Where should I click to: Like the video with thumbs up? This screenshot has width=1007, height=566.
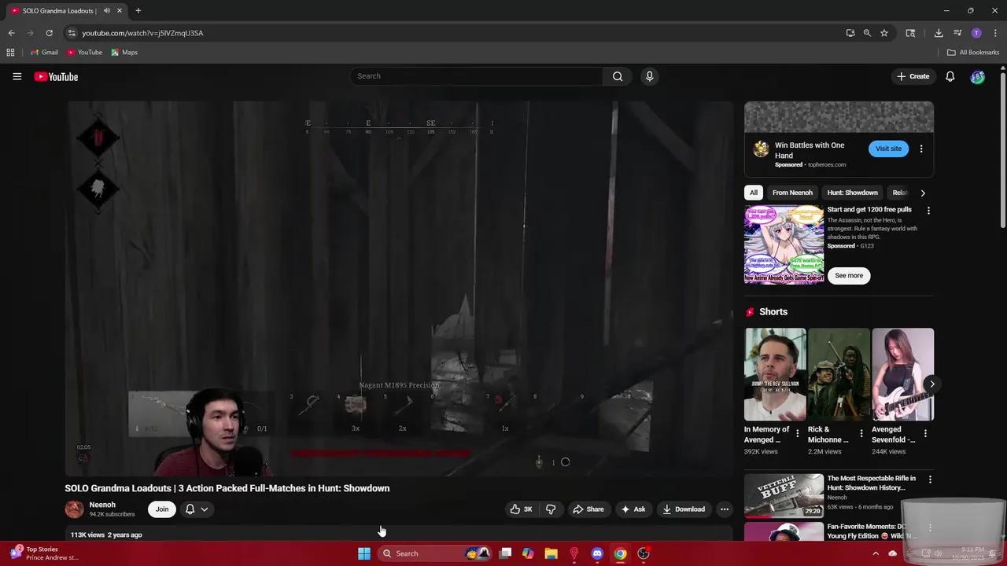[x=521, y=509]
